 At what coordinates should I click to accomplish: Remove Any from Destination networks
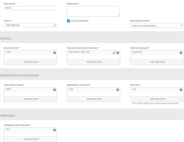[118, 90]
